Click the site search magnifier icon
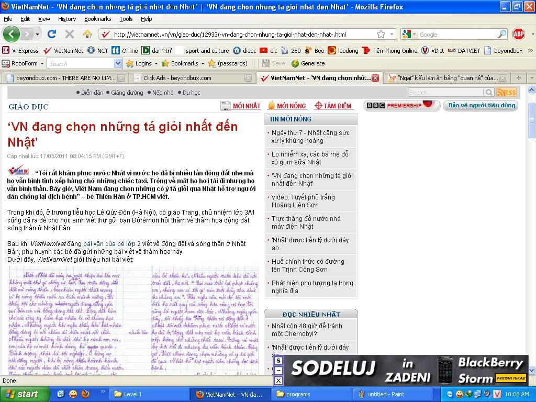 click(x=489, y=92)
